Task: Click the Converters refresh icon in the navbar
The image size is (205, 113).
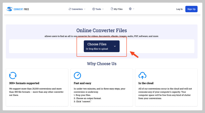Action: point(70,9)
